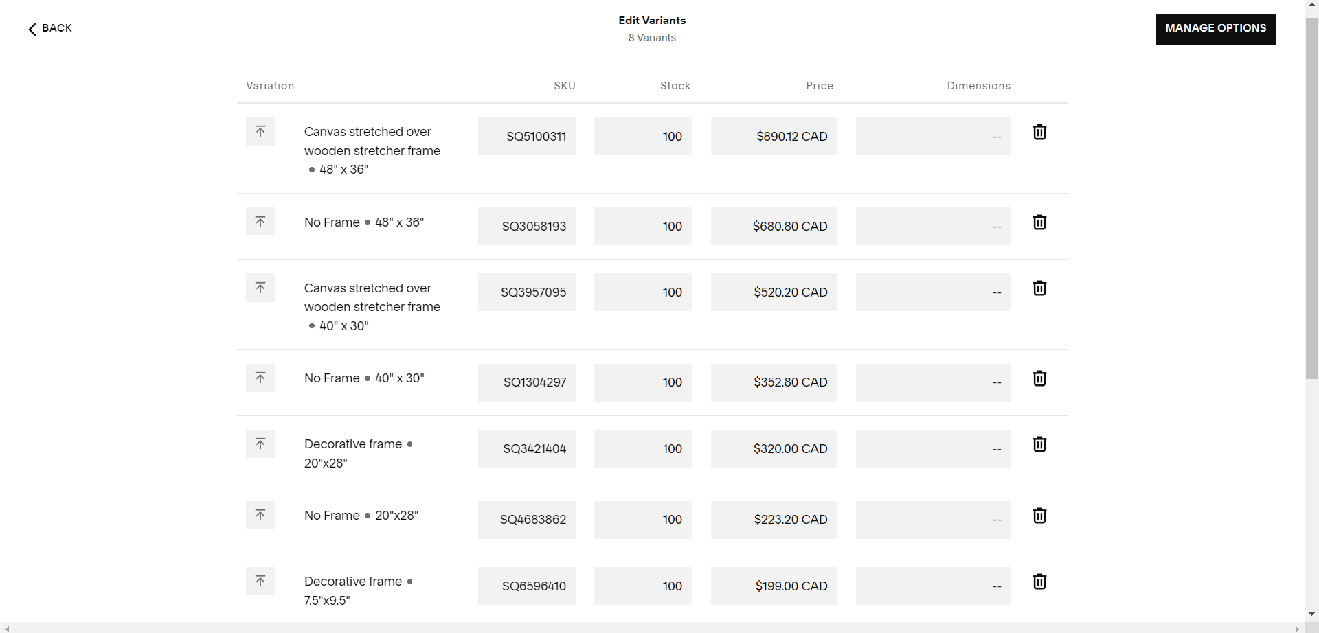Click the scroll down arrow of vertical scrollbar
Viewport: 1319px width, 633px height.
pos(1311,614)
